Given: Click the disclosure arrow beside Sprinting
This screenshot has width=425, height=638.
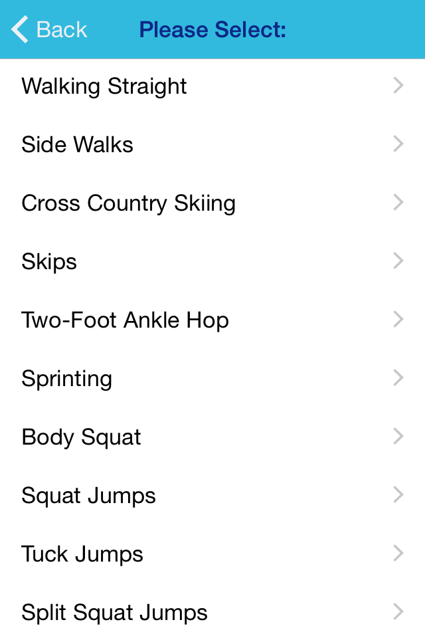Looking at the screenshot, I should point(398,378).
